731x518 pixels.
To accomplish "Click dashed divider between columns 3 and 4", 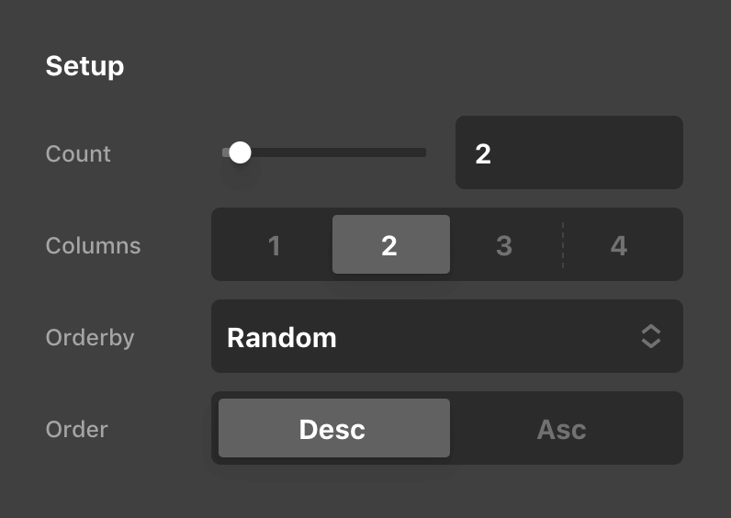I will tap(562, 245).
